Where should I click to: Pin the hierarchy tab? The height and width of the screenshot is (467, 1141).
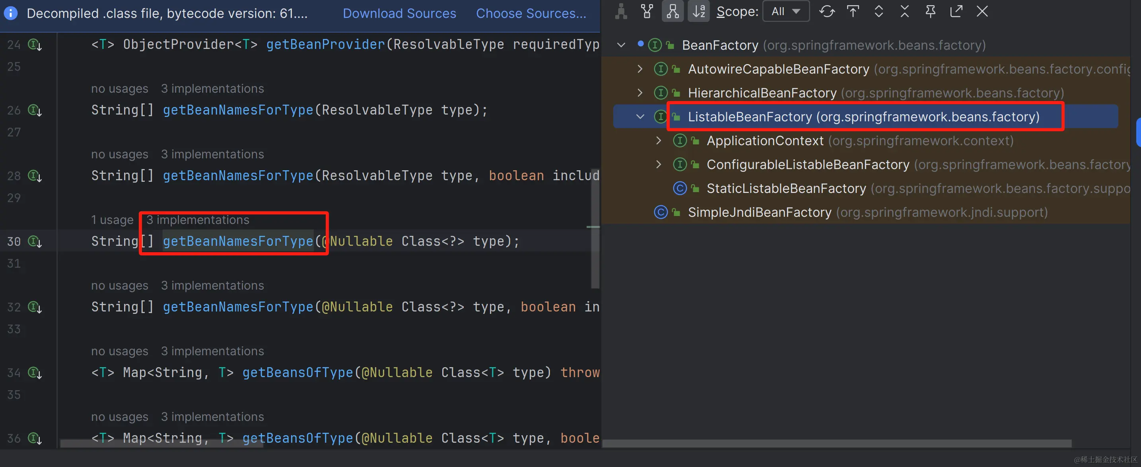[x=930, y=11]
